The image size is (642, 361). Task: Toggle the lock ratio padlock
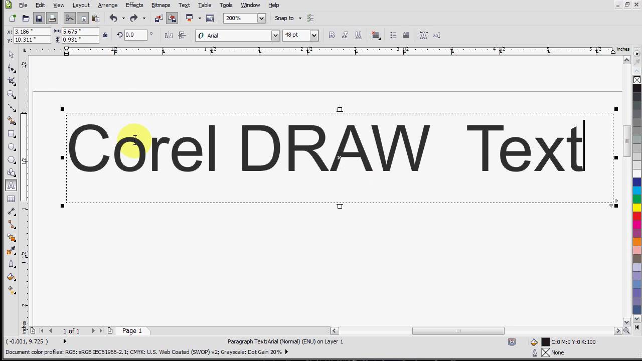105,35
